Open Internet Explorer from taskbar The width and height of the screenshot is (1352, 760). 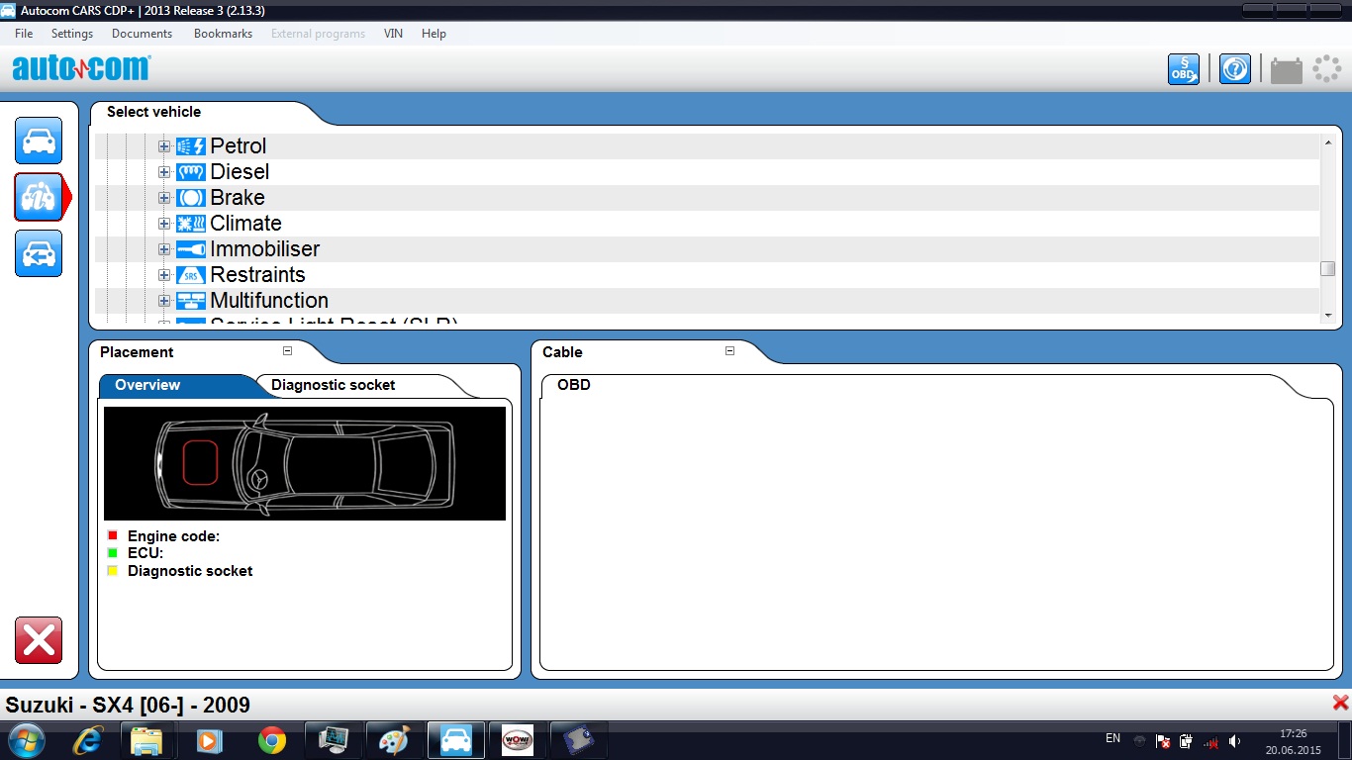(87, 740)
